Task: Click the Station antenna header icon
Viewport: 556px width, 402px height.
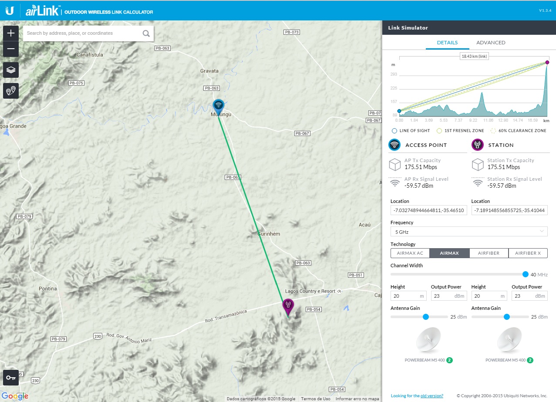Action: [478, 145]
